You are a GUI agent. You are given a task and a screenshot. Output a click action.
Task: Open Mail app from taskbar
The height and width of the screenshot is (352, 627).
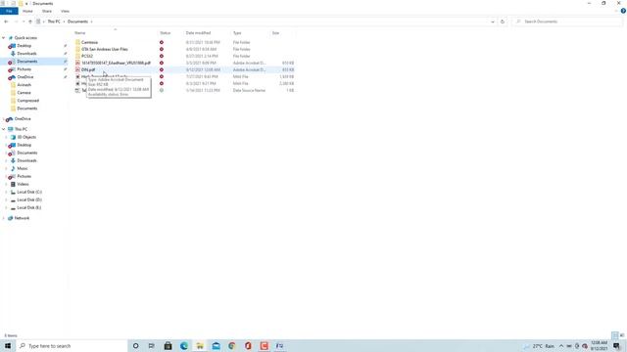click(216, 345)
